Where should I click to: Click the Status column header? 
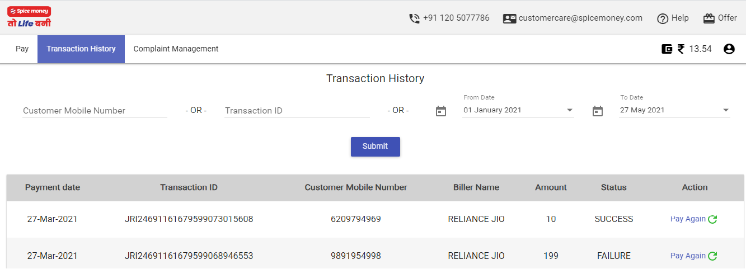(x=613, y=187)
